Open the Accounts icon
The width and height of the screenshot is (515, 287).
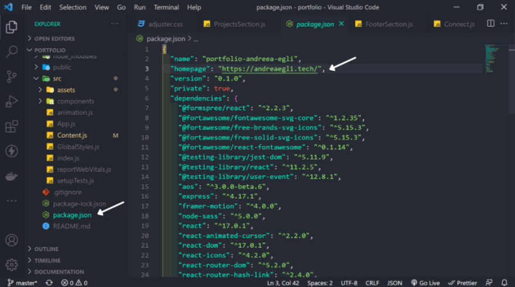12,240
